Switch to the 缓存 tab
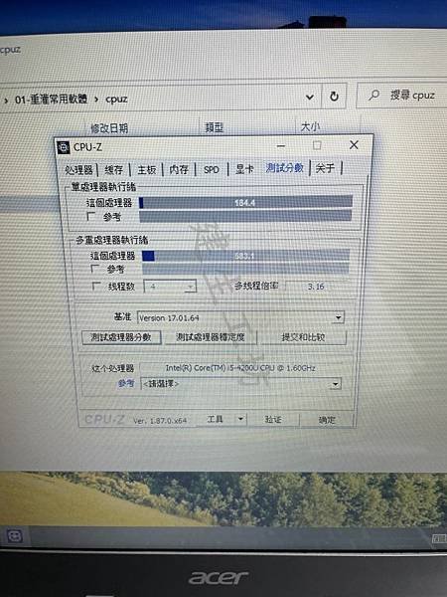The width and height of the screenshot is (447, 597). [x=113, y=170]
